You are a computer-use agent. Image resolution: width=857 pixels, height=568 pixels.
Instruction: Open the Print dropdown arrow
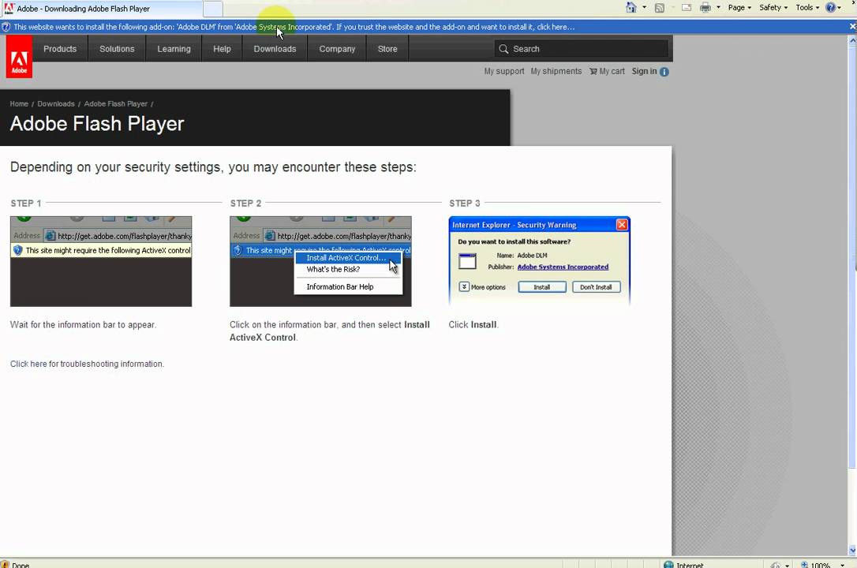718,8
